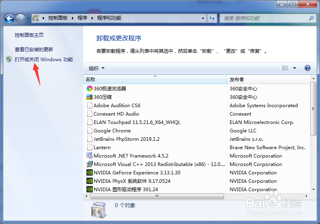Select Microsoft .NET Framework 4.5.2 icon

click(x=89, y=156)
